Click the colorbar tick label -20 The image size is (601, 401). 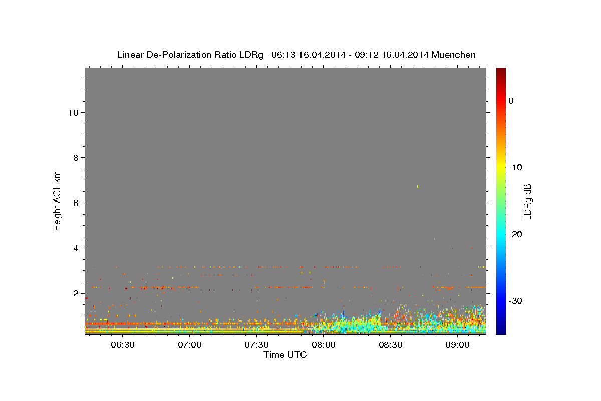tap(516, 234)
